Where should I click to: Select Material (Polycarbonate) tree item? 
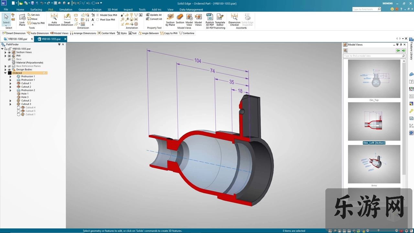point(30,62)
